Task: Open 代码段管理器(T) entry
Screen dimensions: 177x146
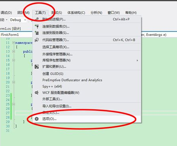Action: click(87, 40)
